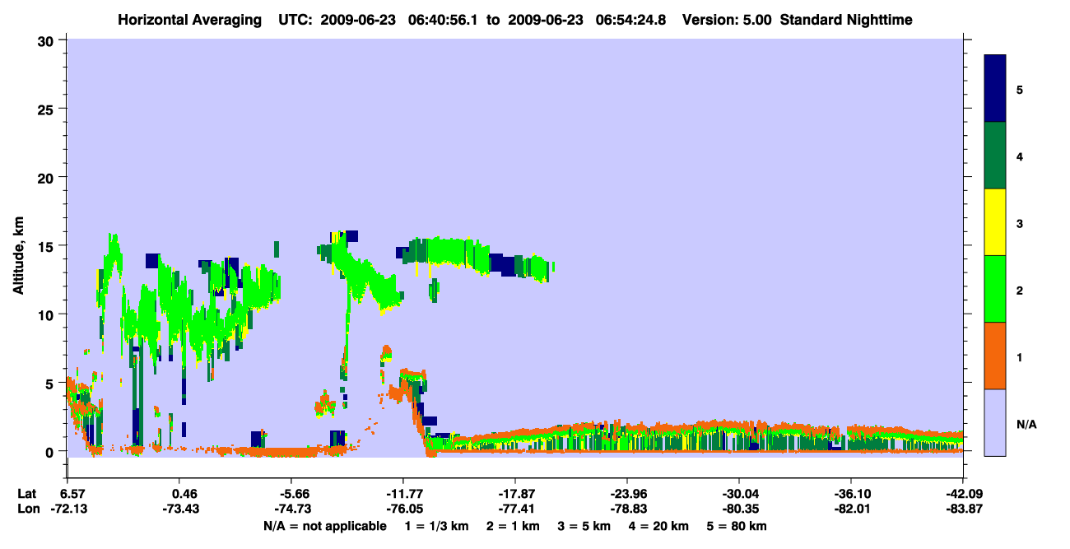Viewport: 1070px width, 549px height.
Task: Click the y-axis tick label 10
Action: (x=46, y=314)
